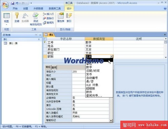Undo using quick access toolbar arrow

(x=17, y=3)
